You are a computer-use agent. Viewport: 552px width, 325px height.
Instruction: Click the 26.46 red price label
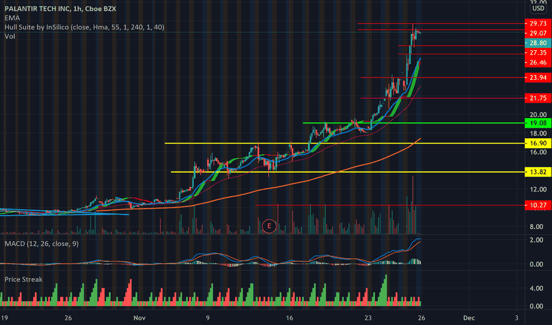pos(538,63)
